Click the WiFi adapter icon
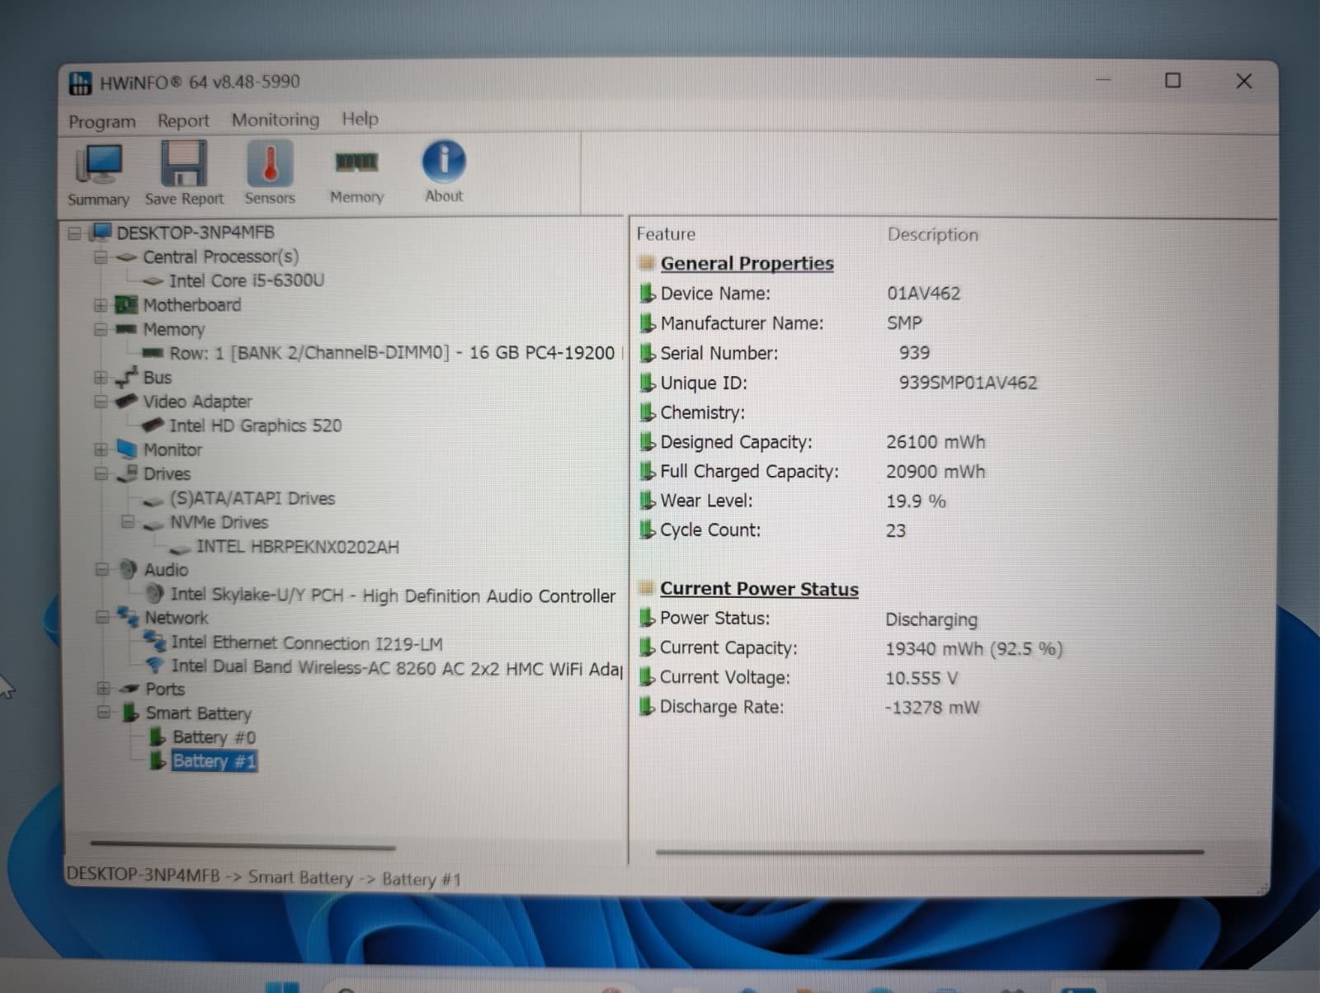This screenshot has height=993, width=1320. click(x=154, y=665)
